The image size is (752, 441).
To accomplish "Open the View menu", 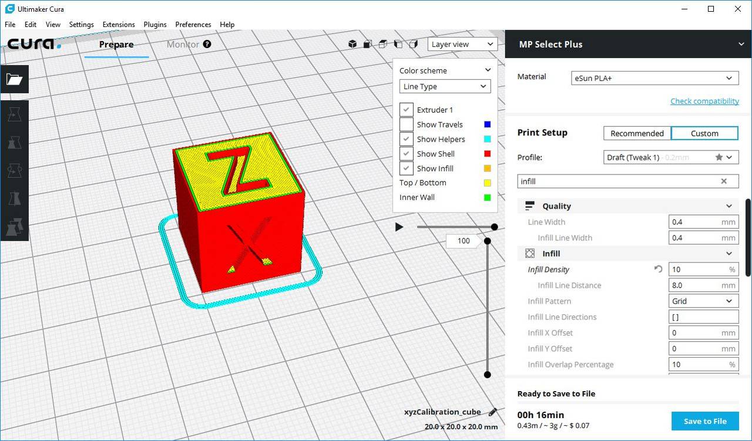I will 53,25.
